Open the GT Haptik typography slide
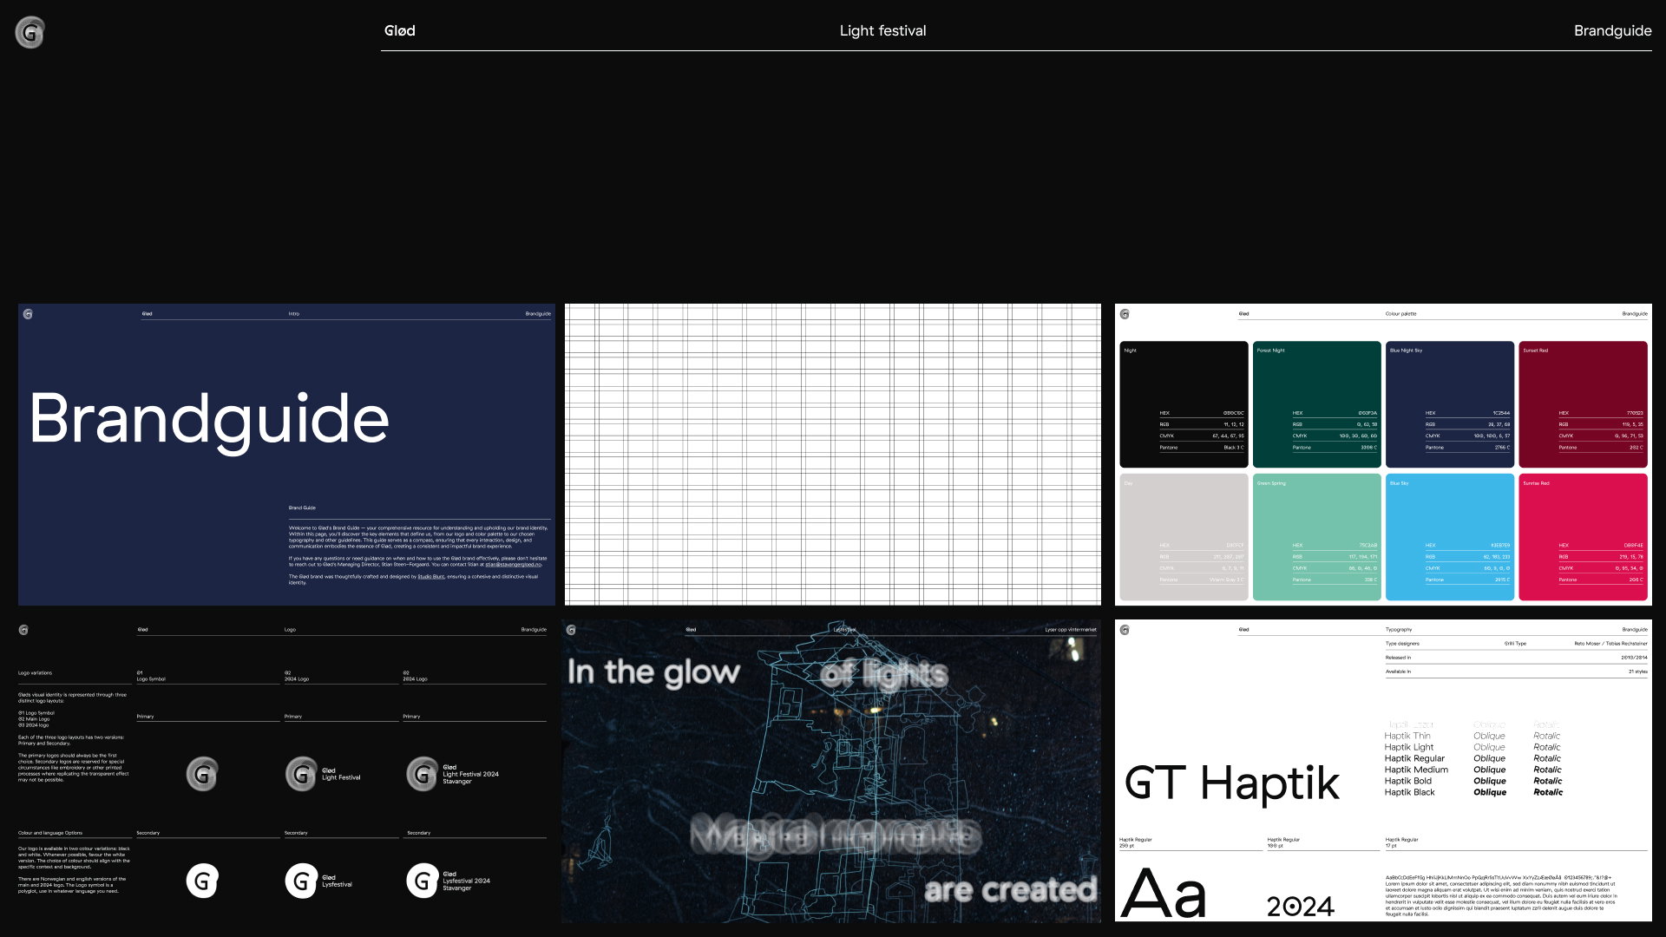Viewport: 1666px width, 937px height. pyautogui.click(x=1383, y=770)
